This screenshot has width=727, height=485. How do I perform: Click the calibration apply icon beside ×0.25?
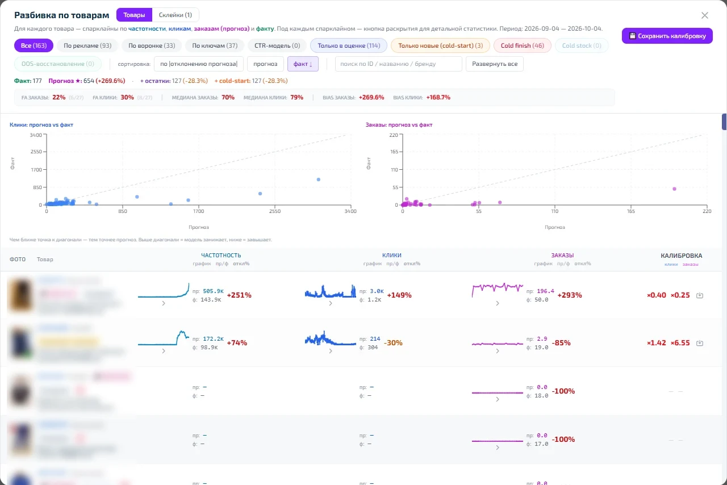pyautogui.click(x=700, y=295)
